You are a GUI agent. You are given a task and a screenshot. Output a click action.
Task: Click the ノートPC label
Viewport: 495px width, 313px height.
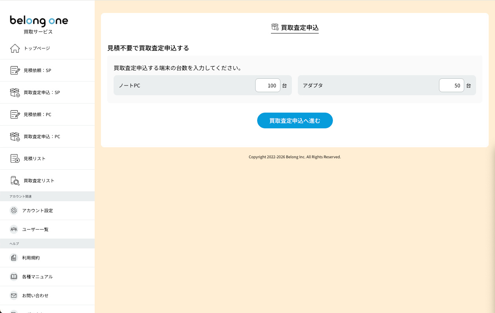(129, 85)
